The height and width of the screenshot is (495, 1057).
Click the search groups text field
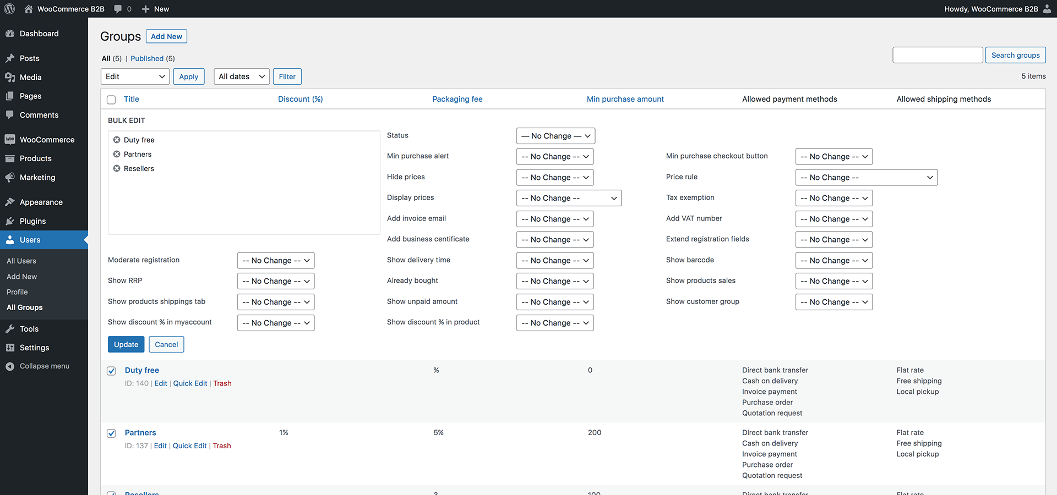(937, 55)
